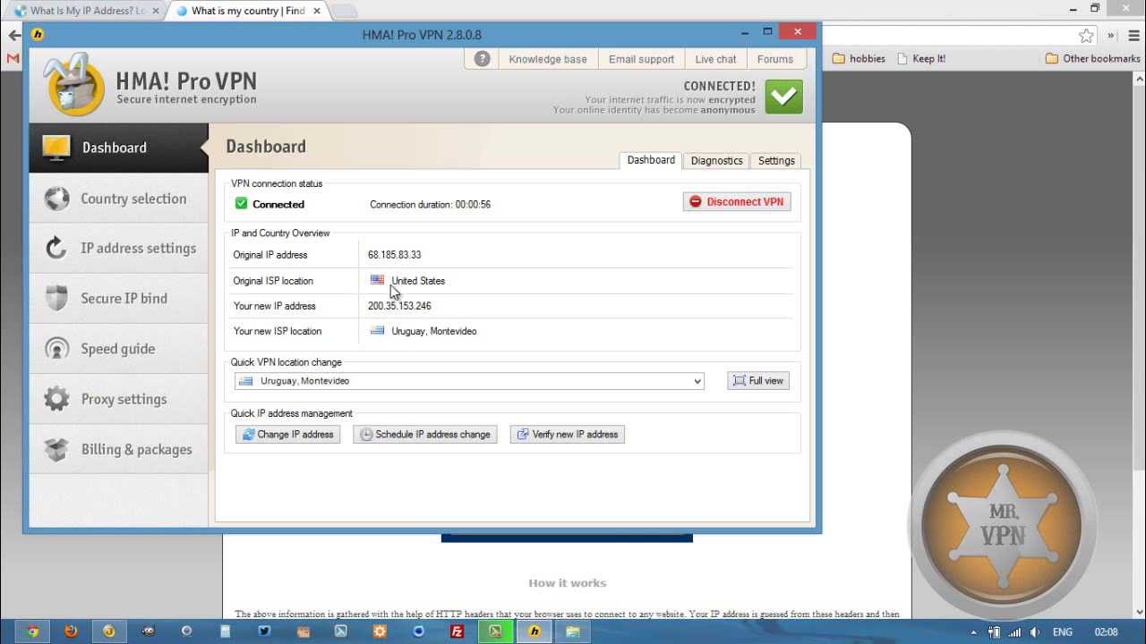Click the HMA donkey logo
This screenshot has width=1146, height=644.
click(x=76, y=86)
